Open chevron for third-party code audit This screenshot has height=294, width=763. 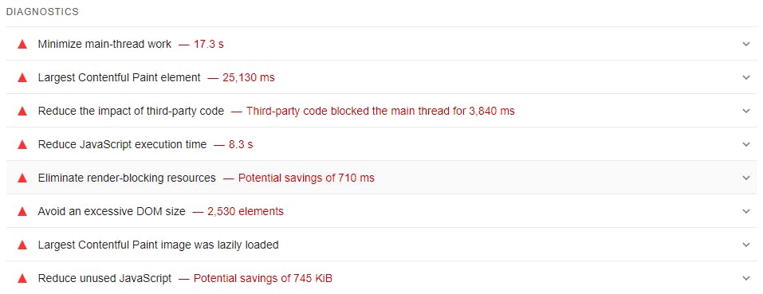pos(746,112)
